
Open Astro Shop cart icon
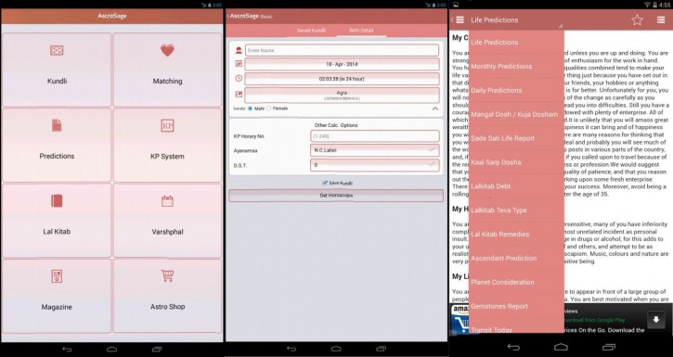coord(167,275)
